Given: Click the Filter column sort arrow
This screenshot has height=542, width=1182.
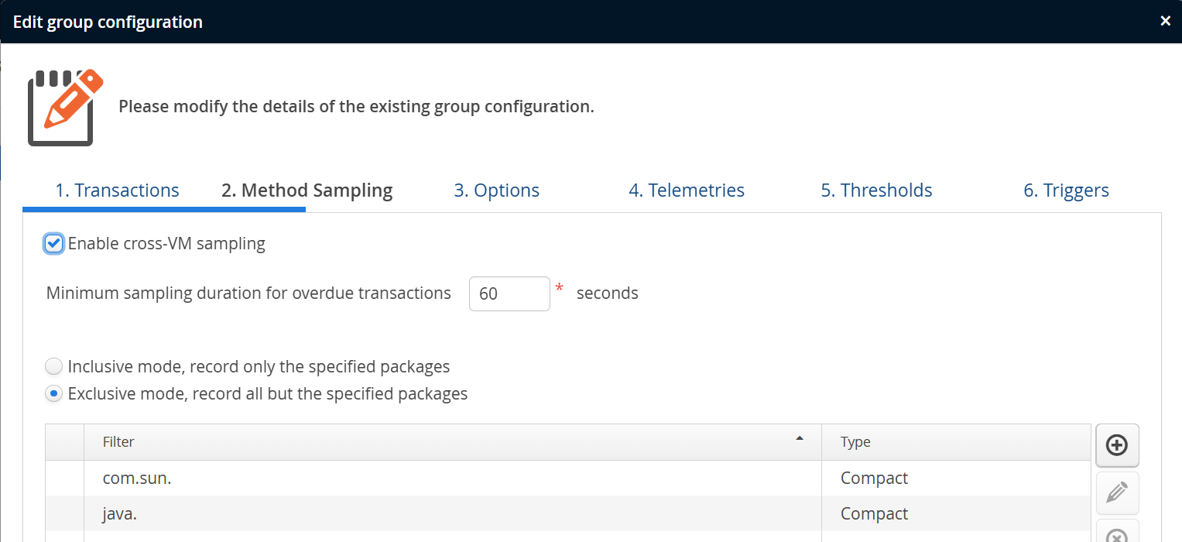Looking at the screenshot, I should point(800,439).
